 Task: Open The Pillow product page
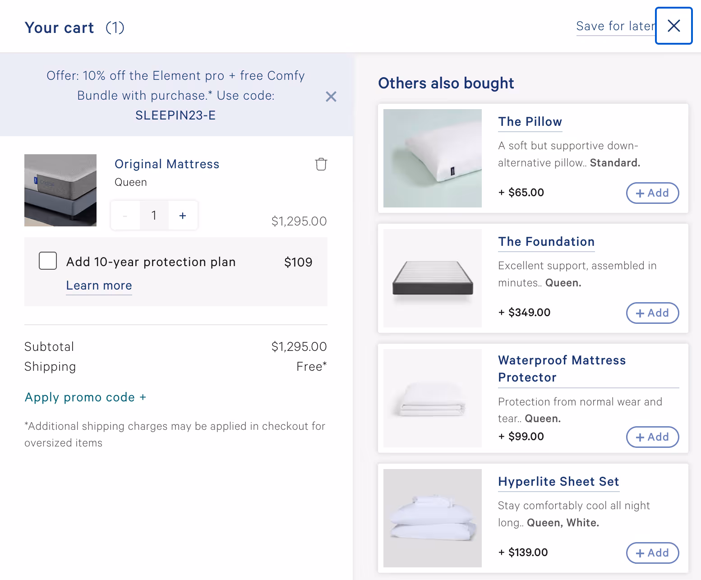pos(530,122)
